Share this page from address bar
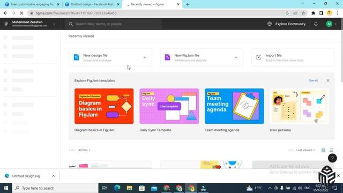Screen dimensions: 343x193 click(295, 13)
